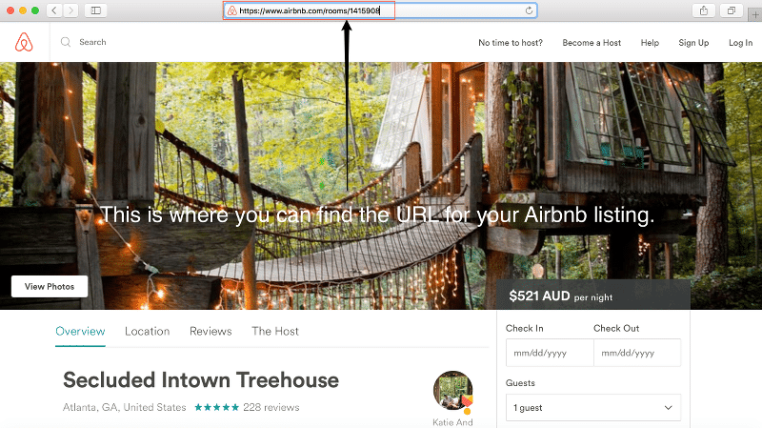This screenshot has width=762, height=428.
Task: Toggle the Safari sidebar icon
Action: (96, 10)
